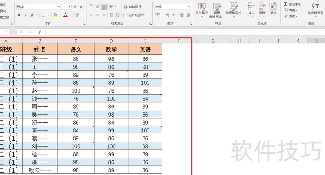Screen dimensions: 325x175
Task: Click the AutoSum (自动求和) button
Action: point(292,4)
